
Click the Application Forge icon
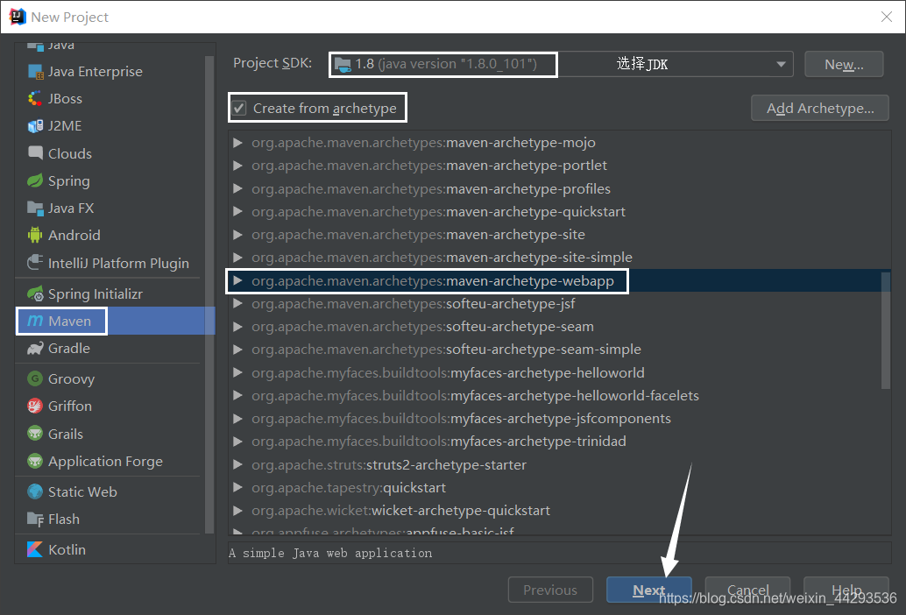tap(35, 461)
